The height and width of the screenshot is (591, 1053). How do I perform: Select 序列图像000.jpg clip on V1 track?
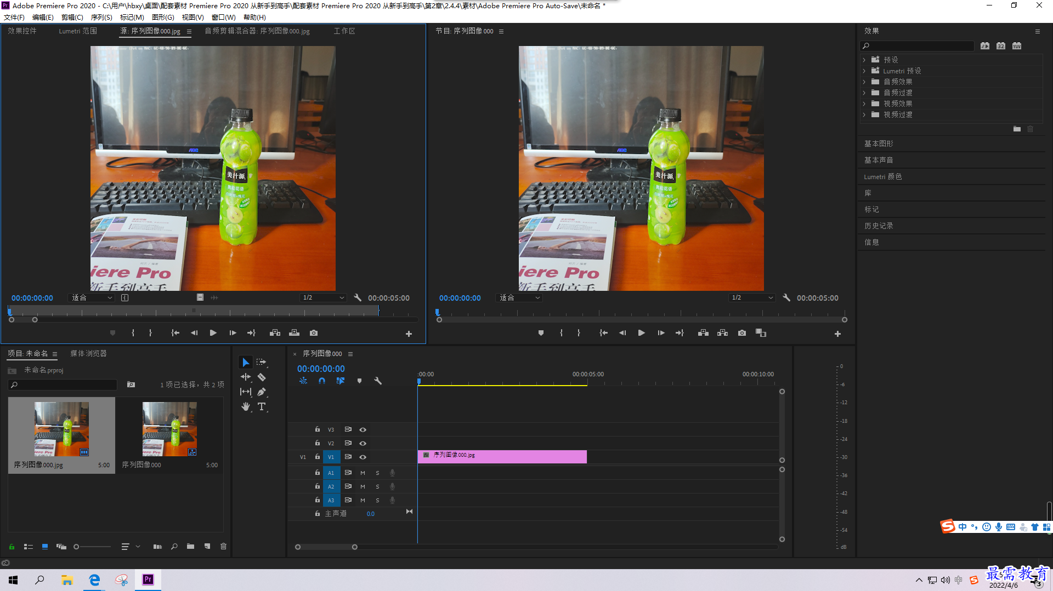[x=502, y=456]
